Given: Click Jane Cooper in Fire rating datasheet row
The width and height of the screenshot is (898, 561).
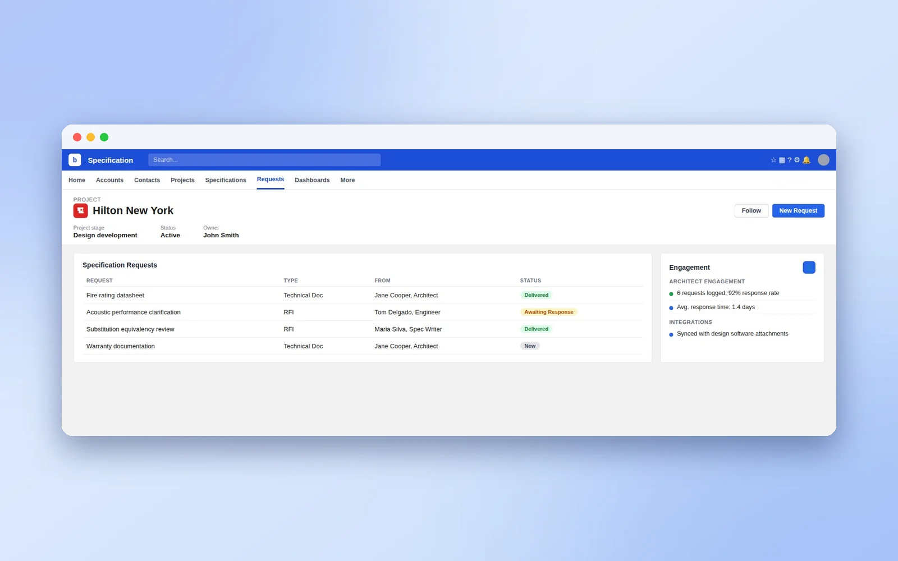Looking at the screenshot, I should click(x=406, y=296).
